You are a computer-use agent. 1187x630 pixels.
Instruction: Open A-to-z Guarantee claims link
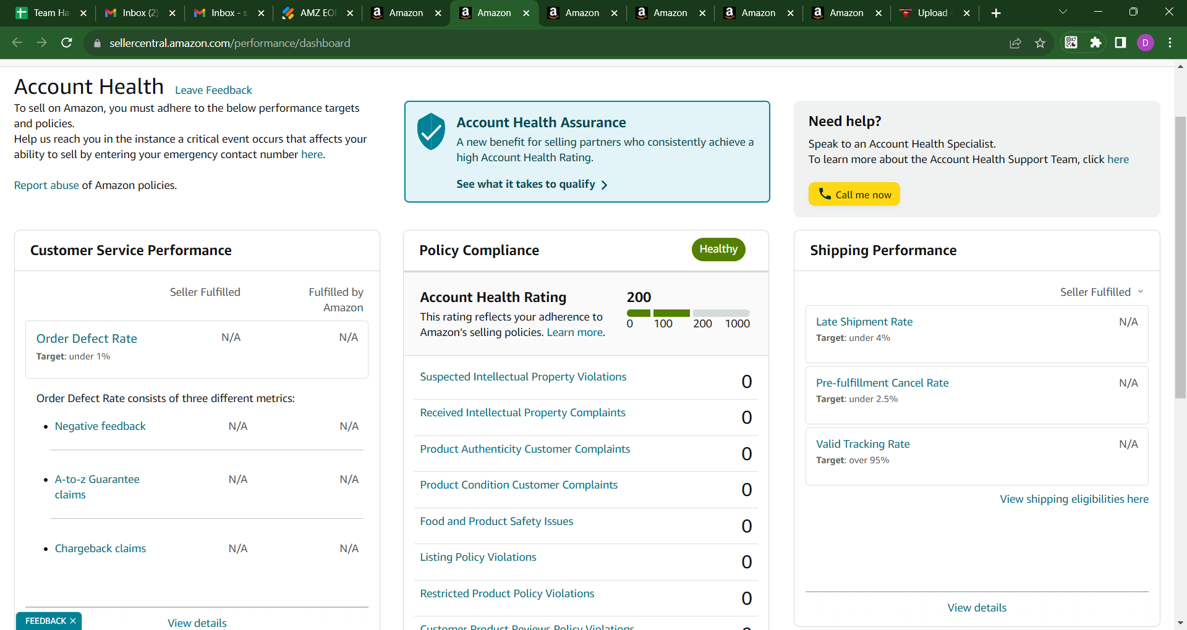[x=97, y=487]
